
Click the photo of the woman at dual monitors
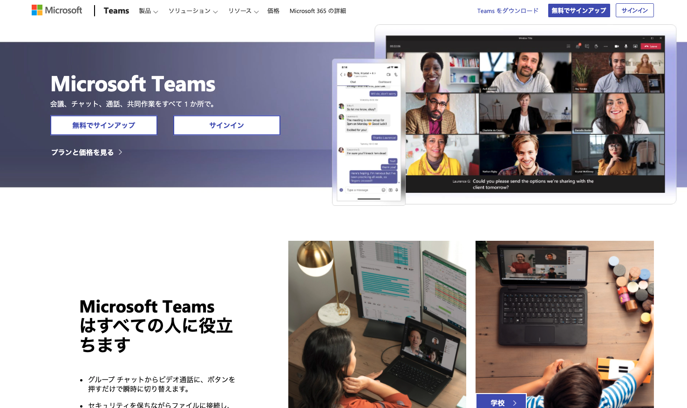(377, 324)
